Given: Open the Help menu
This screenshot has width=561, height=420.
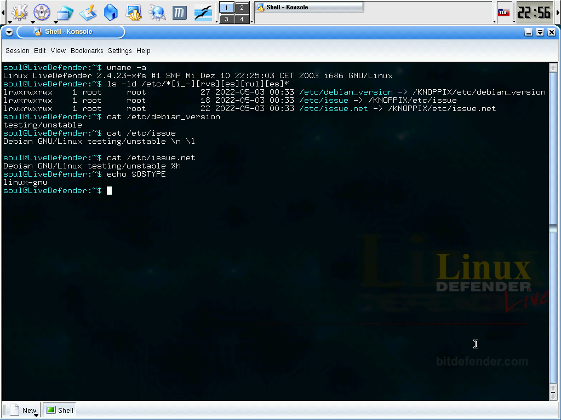Looking at the screenshot, I should click(144, 51).
